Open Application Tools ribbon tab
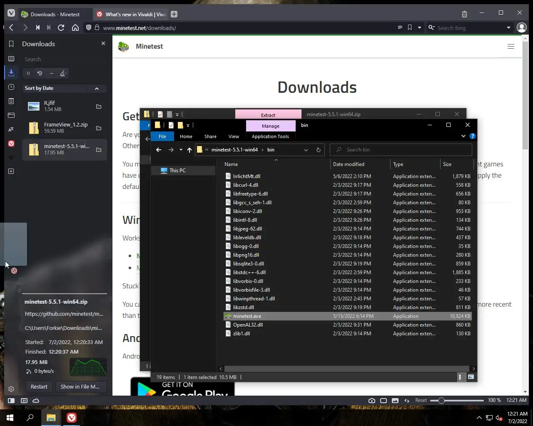The image size is (533, 426). tap(270, 136)
